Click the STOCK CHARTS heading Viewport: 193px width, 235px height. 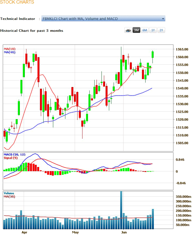(x=17, y=2)
